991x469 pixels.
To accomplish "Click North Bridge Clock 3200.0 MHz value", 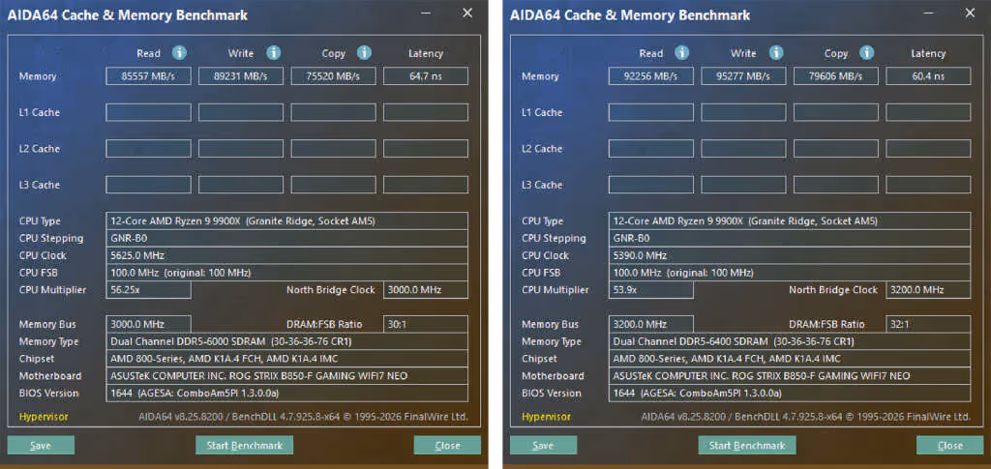I will click(928, 290).
